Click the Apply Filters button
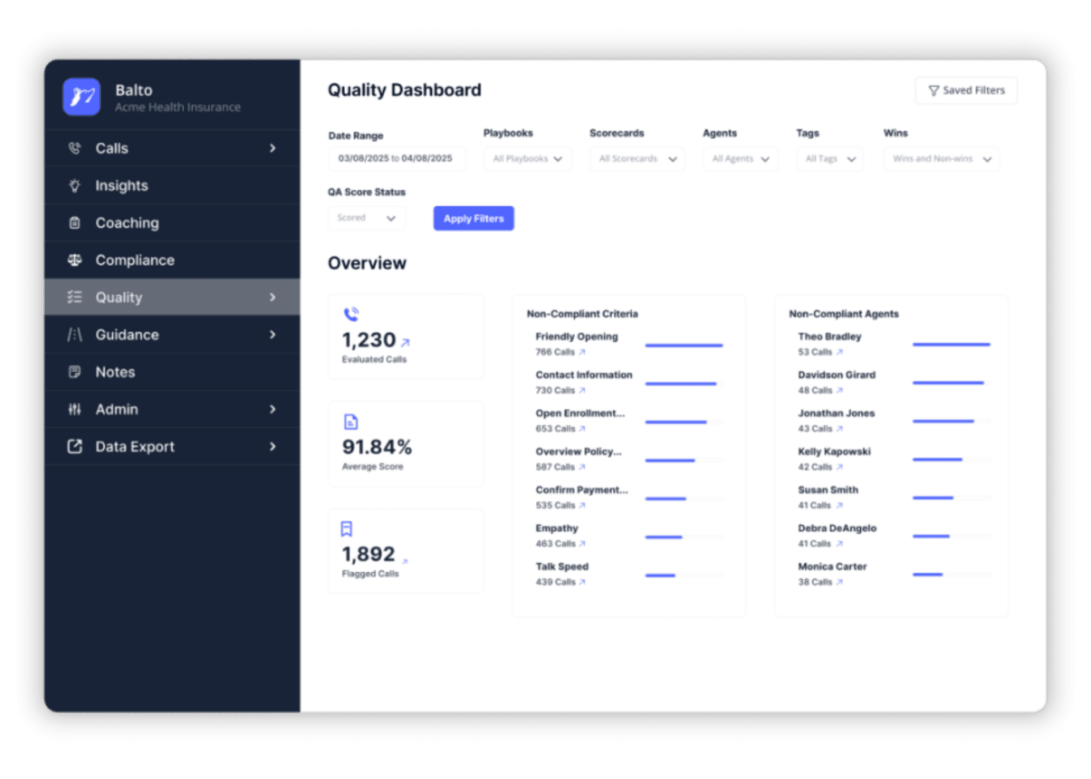 click(x=473, y=218)
